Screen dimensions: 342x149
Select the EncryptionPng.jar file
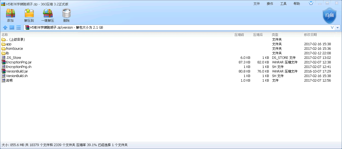(18, 62)
